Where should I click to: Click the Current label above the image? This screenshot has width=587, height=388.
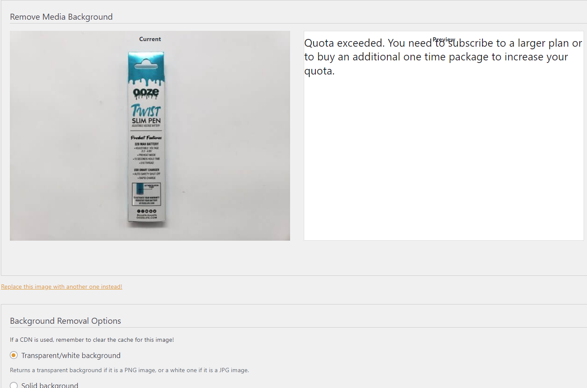[x=150, y=39]
